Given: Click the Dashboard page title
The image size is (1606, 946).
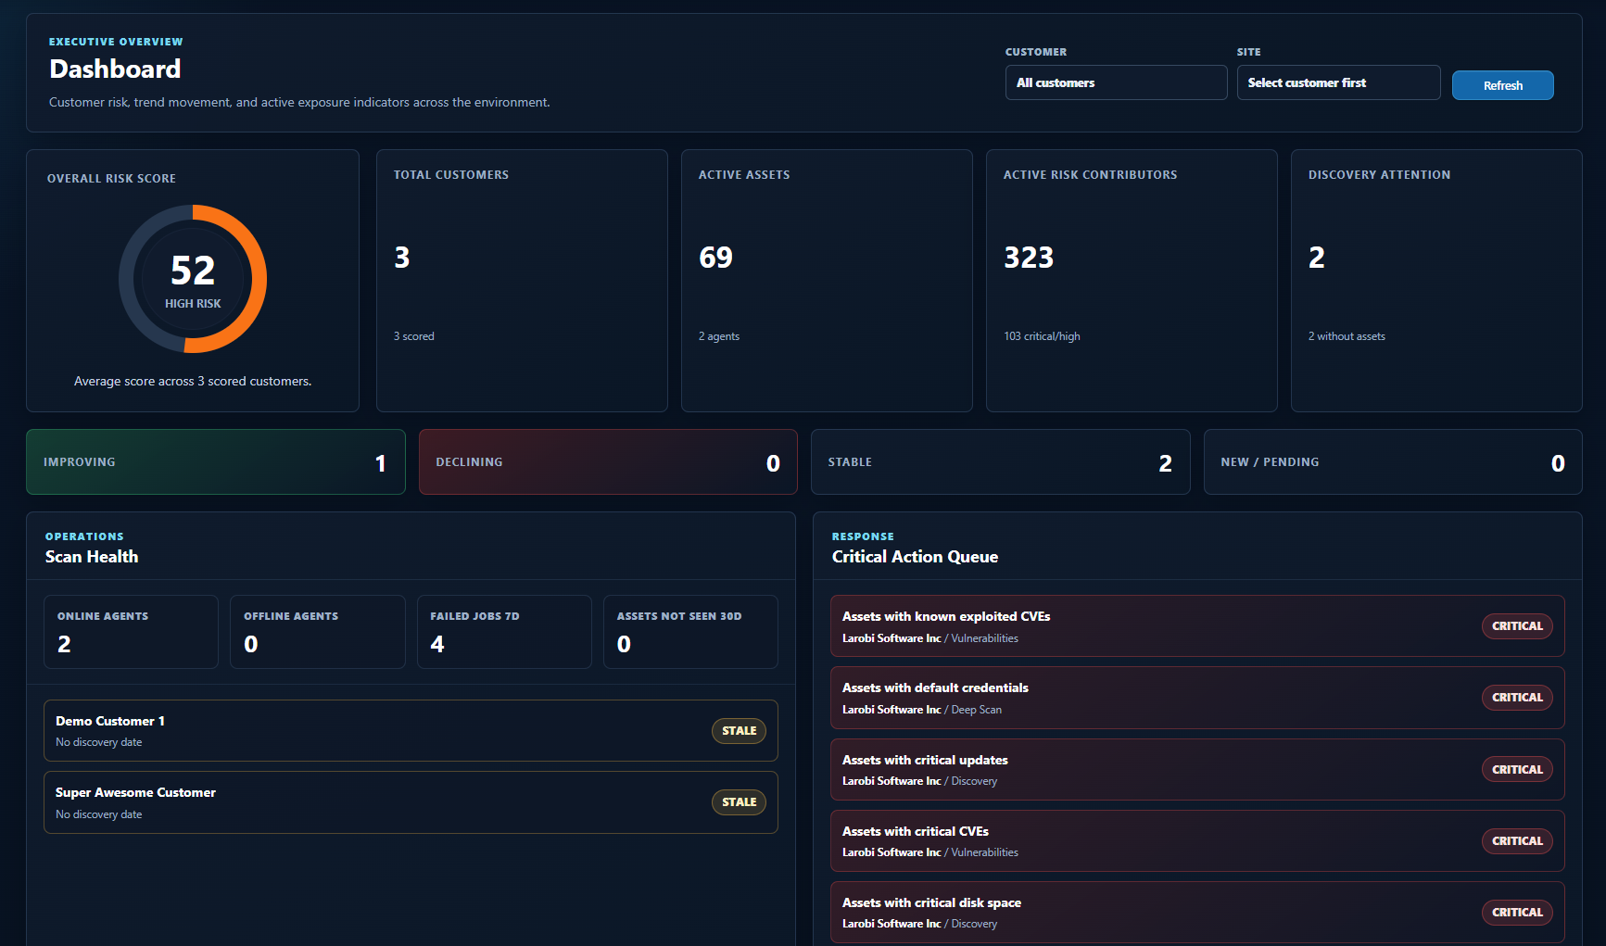Looking at the screenshot, I should 115,69.
